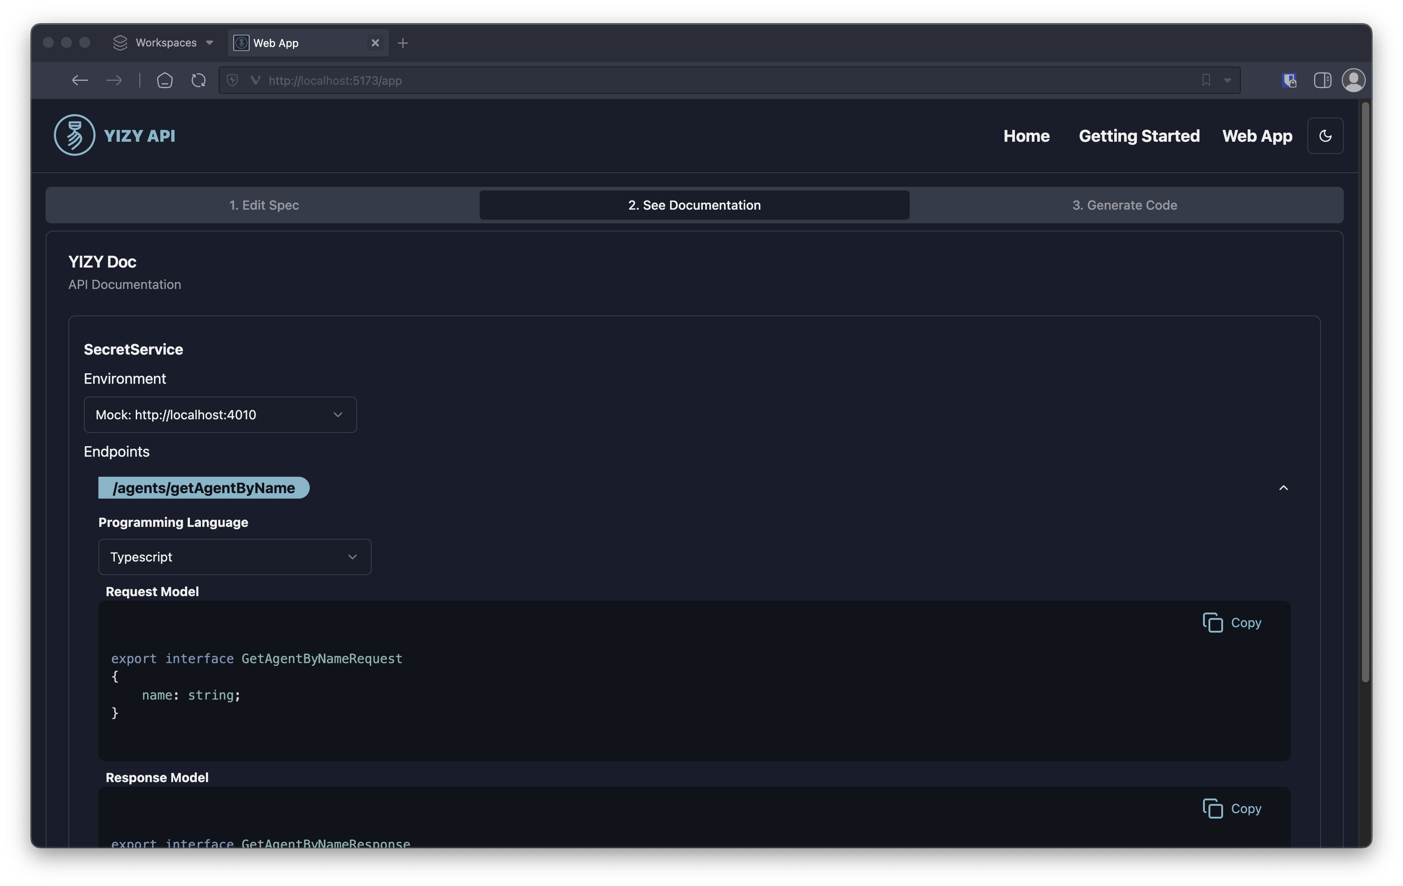
Task: Copy the Response Model code
Action: (x=1232, y=809)
